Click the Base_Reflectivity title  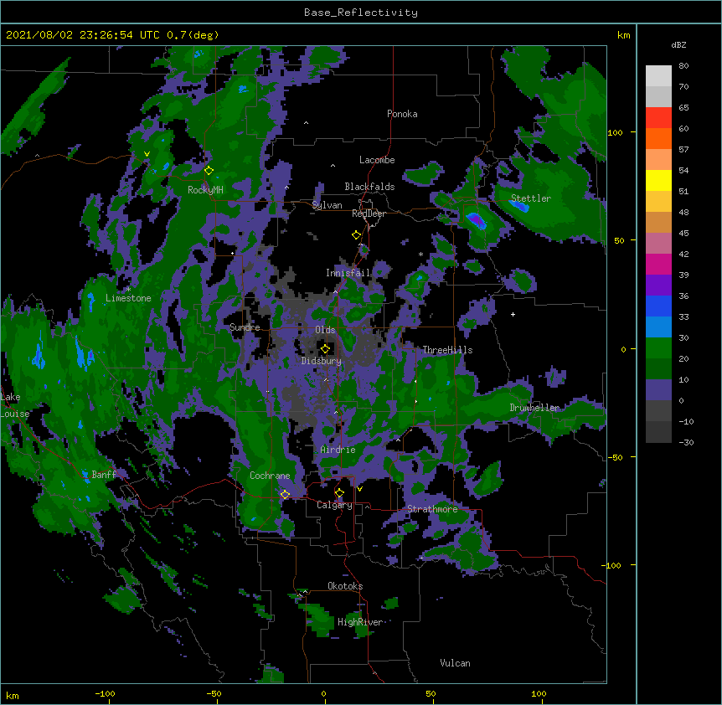[361, 13]
